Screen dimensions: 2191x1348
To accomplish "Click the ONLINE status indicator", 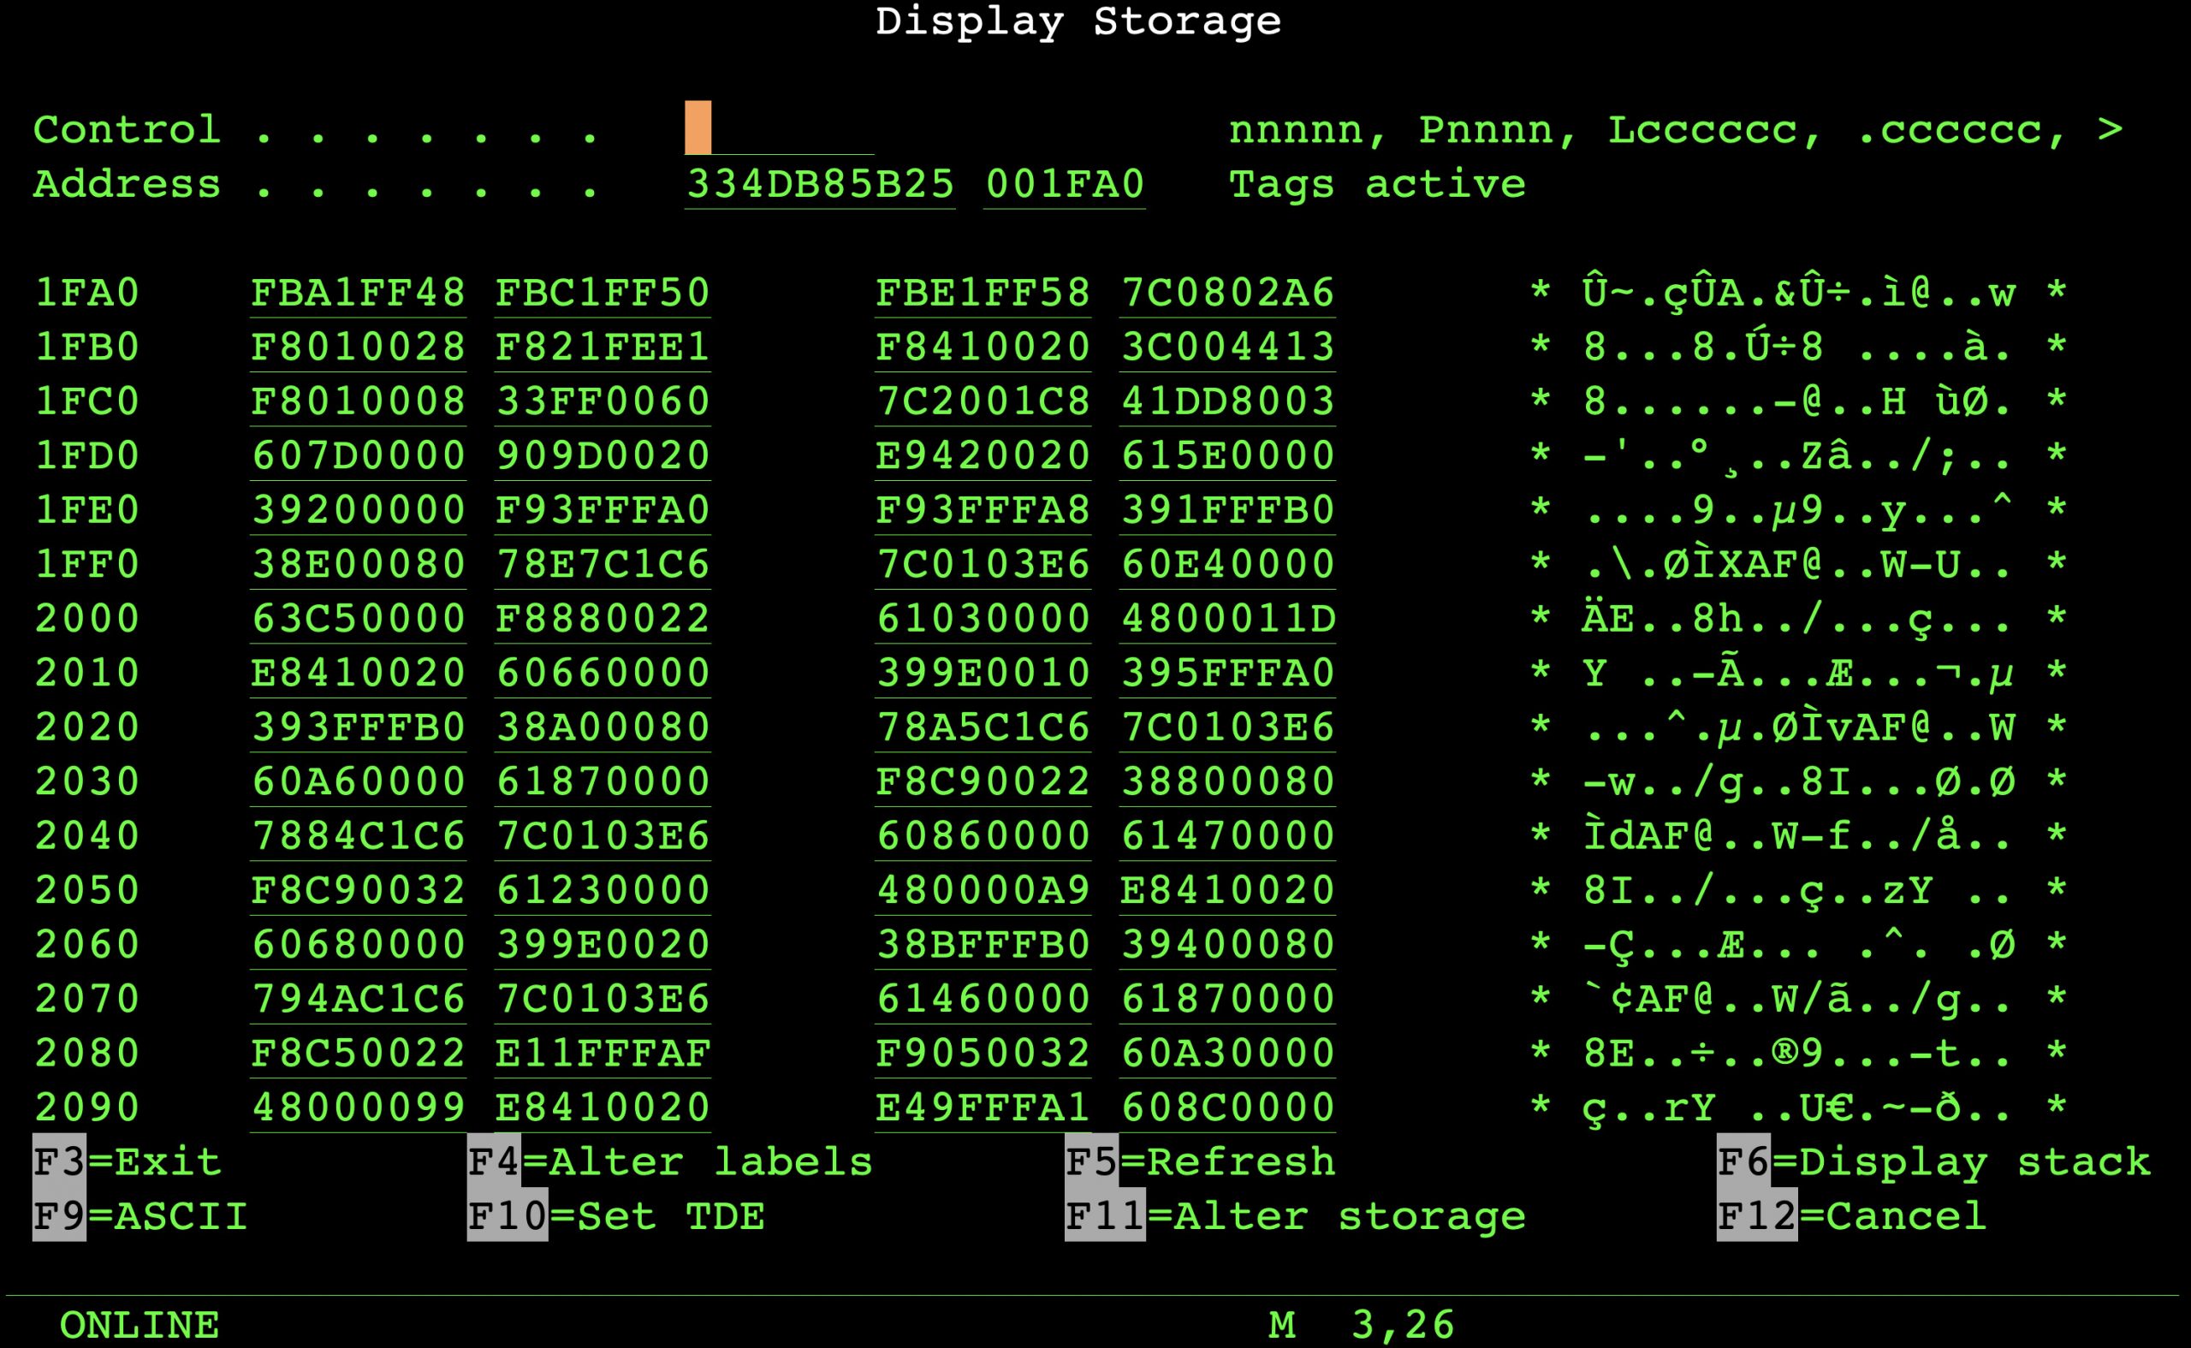I will [x=139, y=1326].
